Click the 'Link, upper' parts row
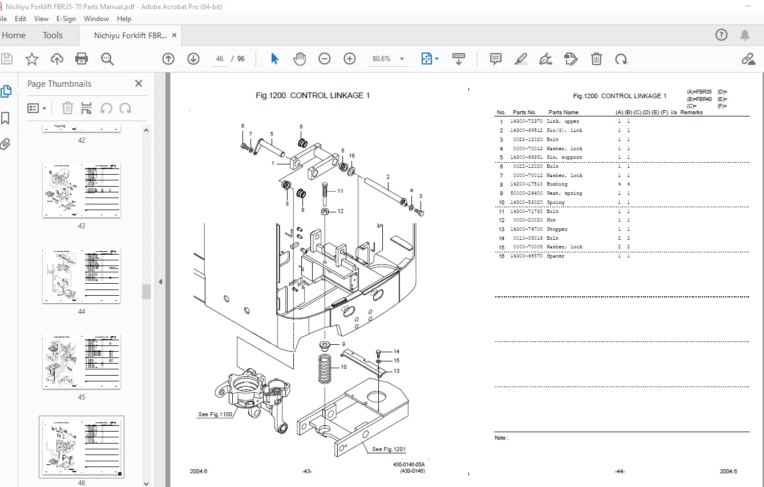 (x=621, y=122)
